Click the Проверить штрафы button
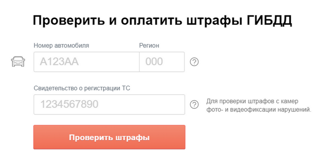 pos(109,138)
